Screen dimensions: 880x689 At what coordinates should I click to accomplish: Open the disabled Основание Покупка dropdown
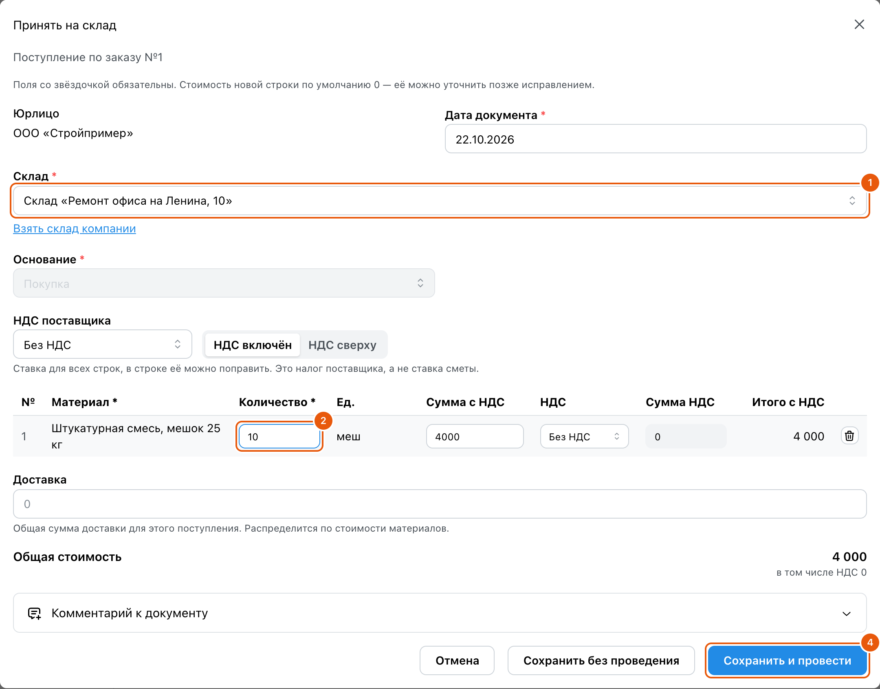point(224,283)
